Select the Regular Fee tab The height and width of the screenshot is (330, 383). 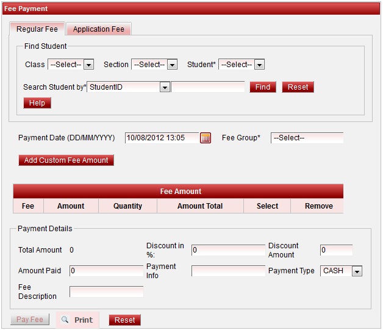[37, 29]
